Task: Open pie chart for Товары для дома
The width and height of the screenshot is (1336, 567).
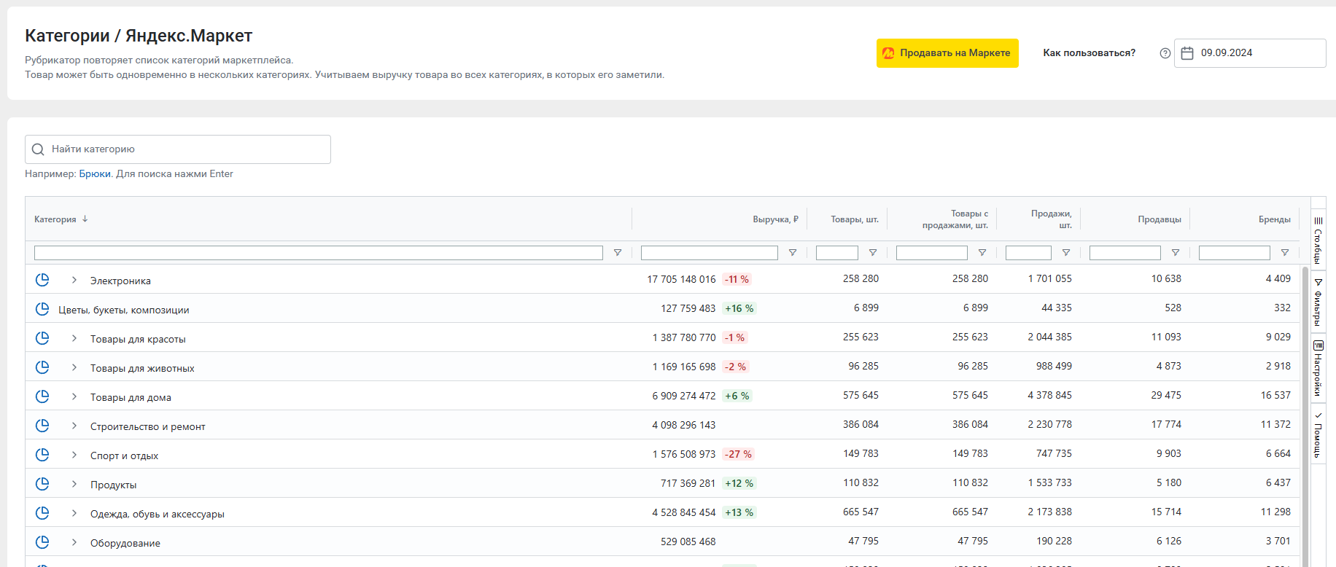Action: 42,396
